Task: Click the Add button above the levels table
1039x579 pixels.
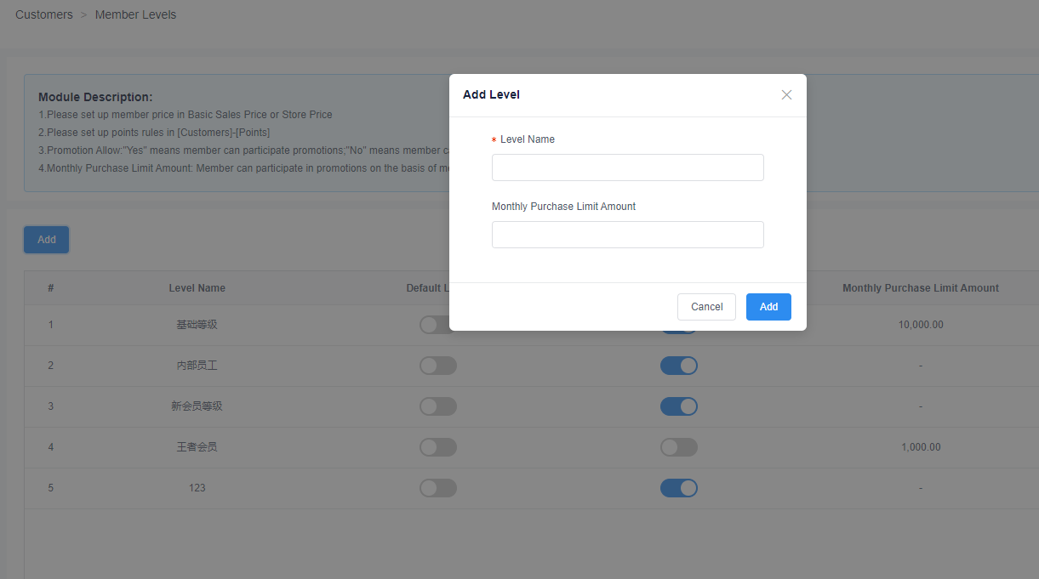Action: click(47, 240)
